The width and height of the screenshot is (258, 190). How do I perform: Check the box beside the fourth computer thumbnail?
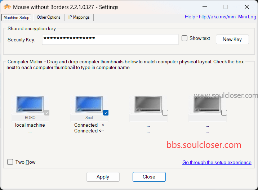click(224, 113)
